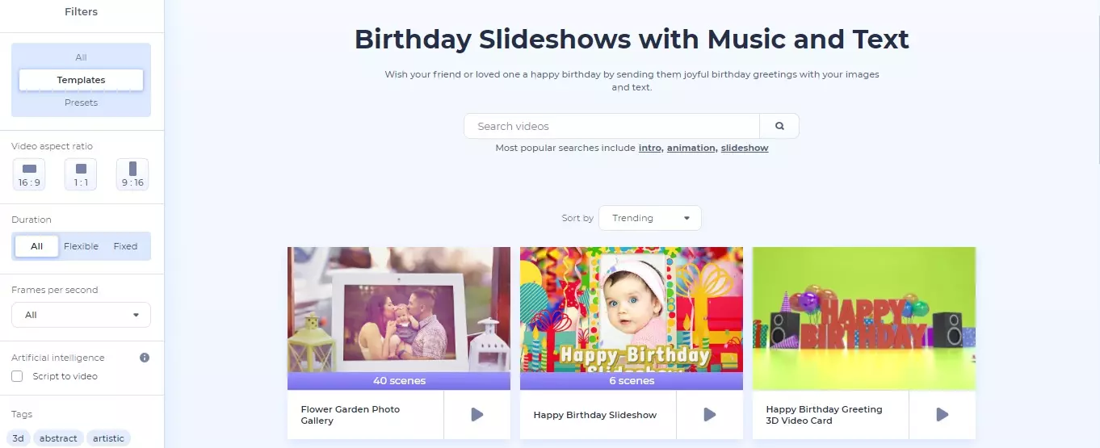1100x448 pixels.
Task: Open the Sort by Trending dropdown
Action: pos(650,218)
